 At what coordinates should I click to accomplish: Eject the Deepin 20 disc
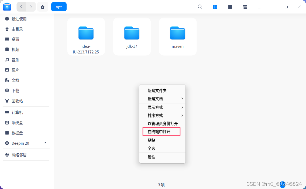pos(45,143)
